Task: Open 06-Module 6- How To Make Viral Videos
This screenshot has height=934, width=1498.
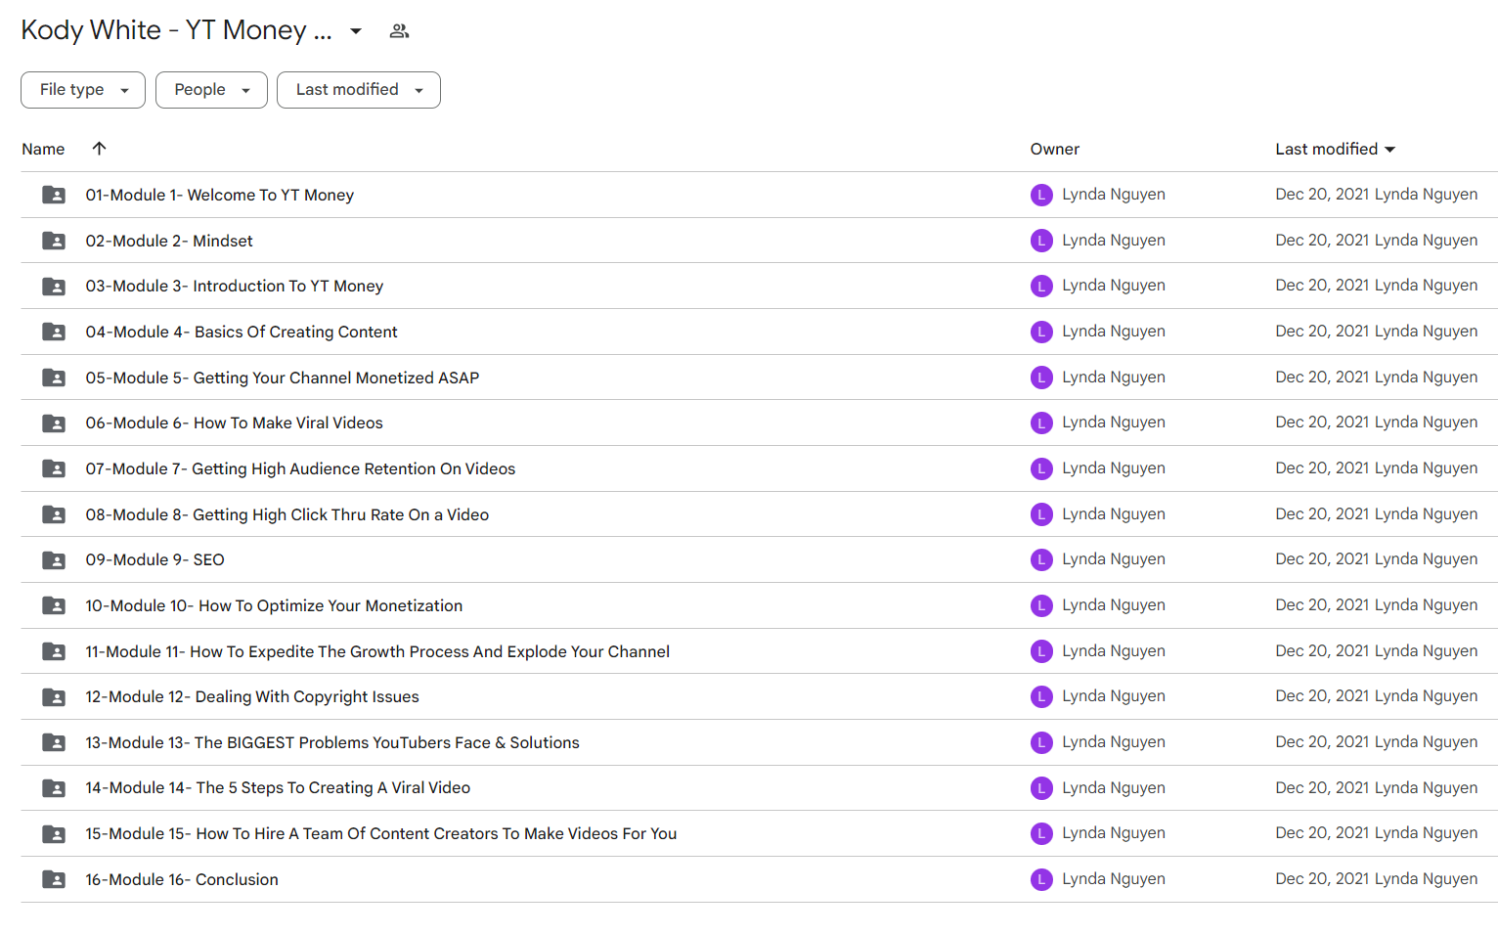Action: click(x=234, y=423)
